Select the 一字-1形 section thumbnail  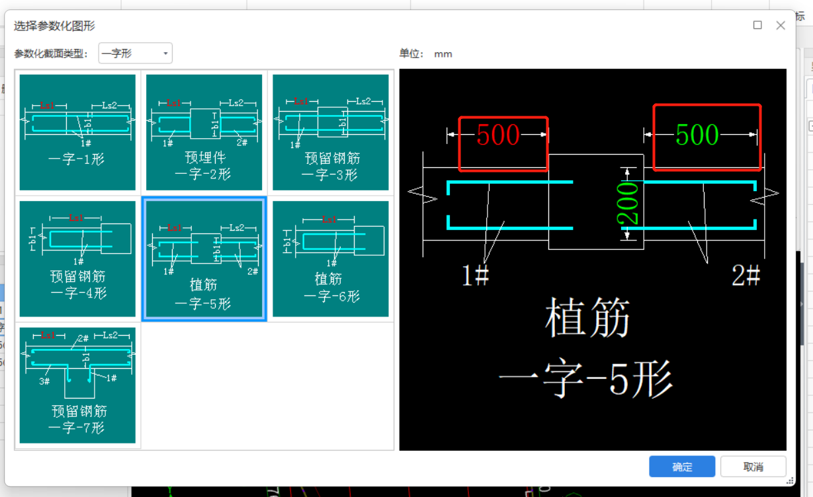(77, 132)
